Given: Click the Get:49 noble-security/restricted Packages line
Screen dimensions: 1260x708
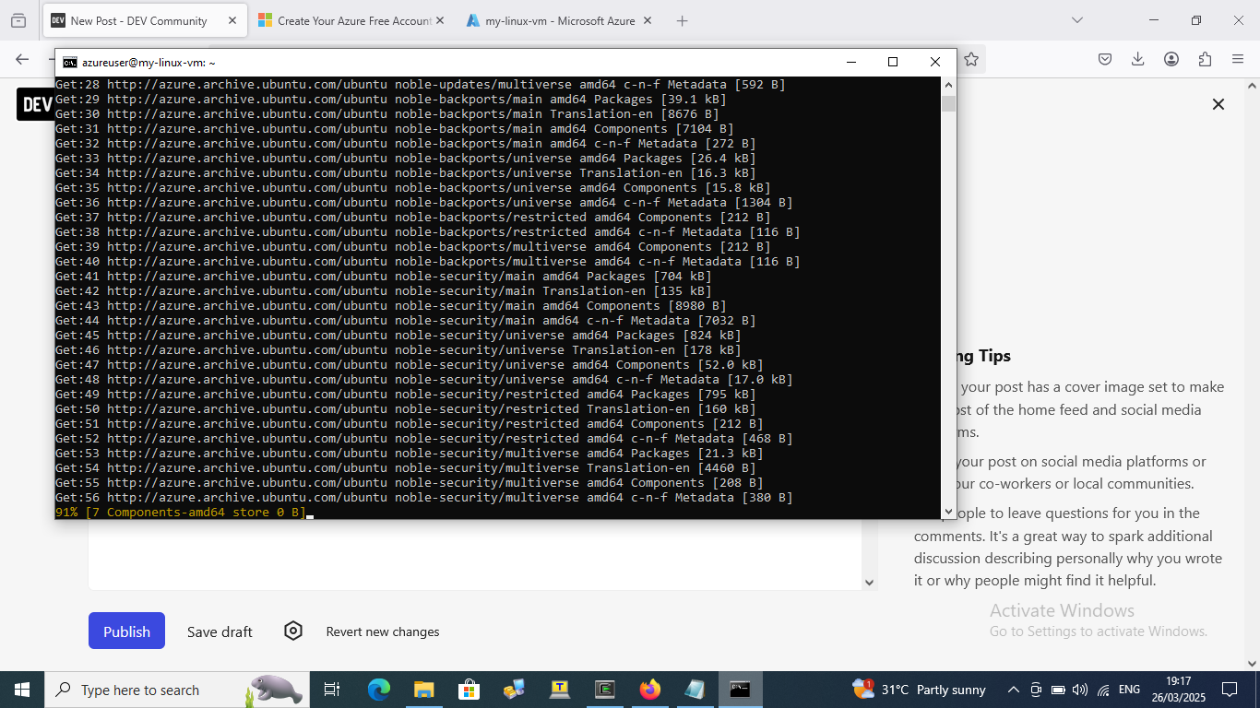Looking at the screenshot, I should point(405,394).
